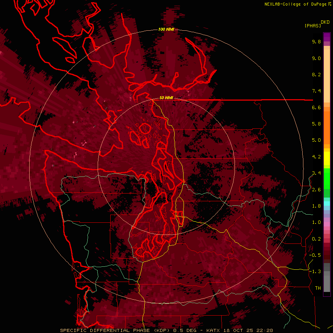
Task: Click the 18 OCT 25 22:20 timestamp
Action: (x=248, y=330)
